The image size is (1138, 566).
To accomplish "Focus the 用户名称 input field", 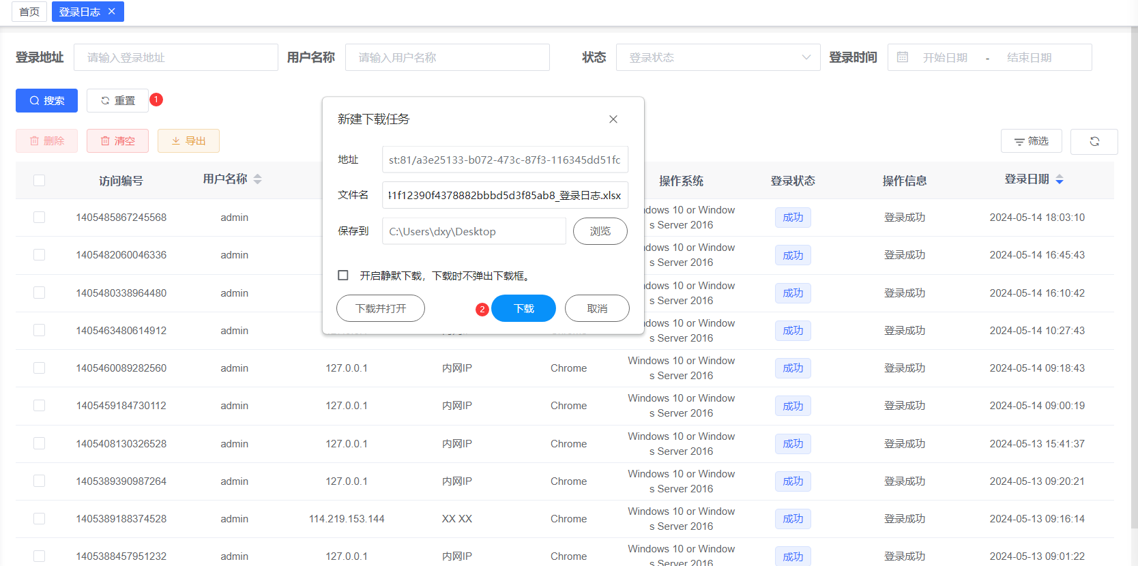I will (448, 57).
